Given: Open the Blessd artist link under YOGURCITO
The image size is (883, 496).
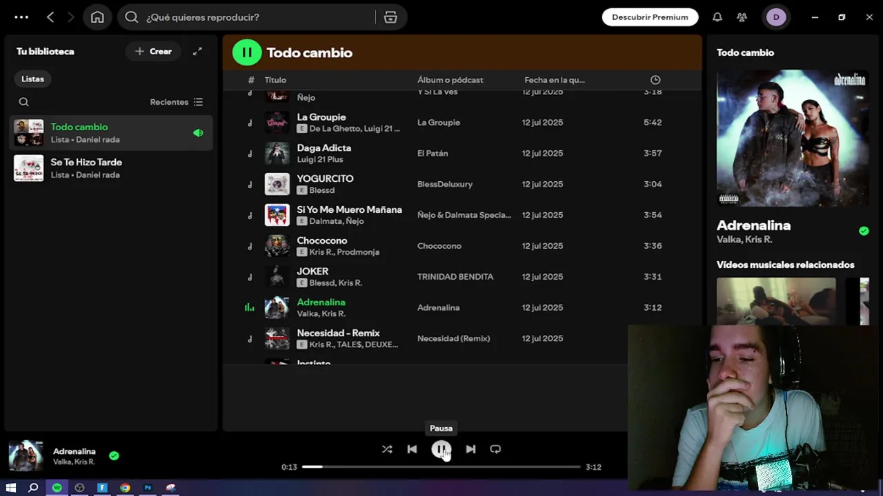Looking at the screenshot, I should (322, 190).
